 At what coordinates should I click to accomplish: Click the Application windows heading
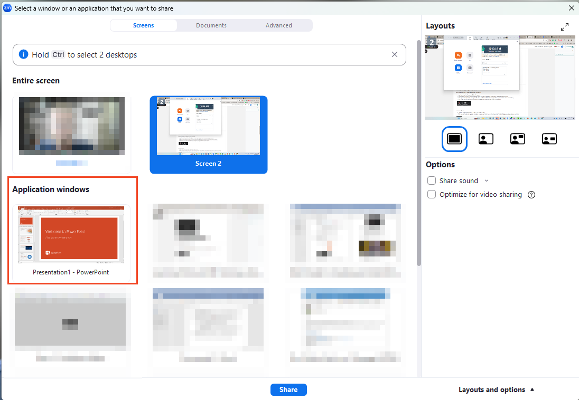(51, 189)
